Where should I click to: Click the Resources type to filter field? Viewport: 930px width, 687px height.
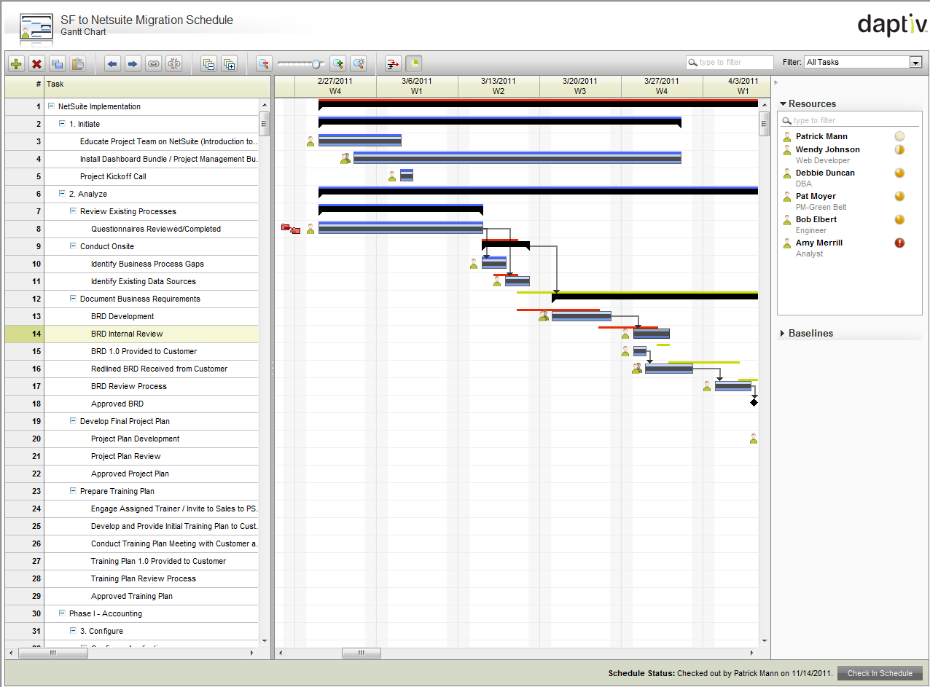click(850, 120)
